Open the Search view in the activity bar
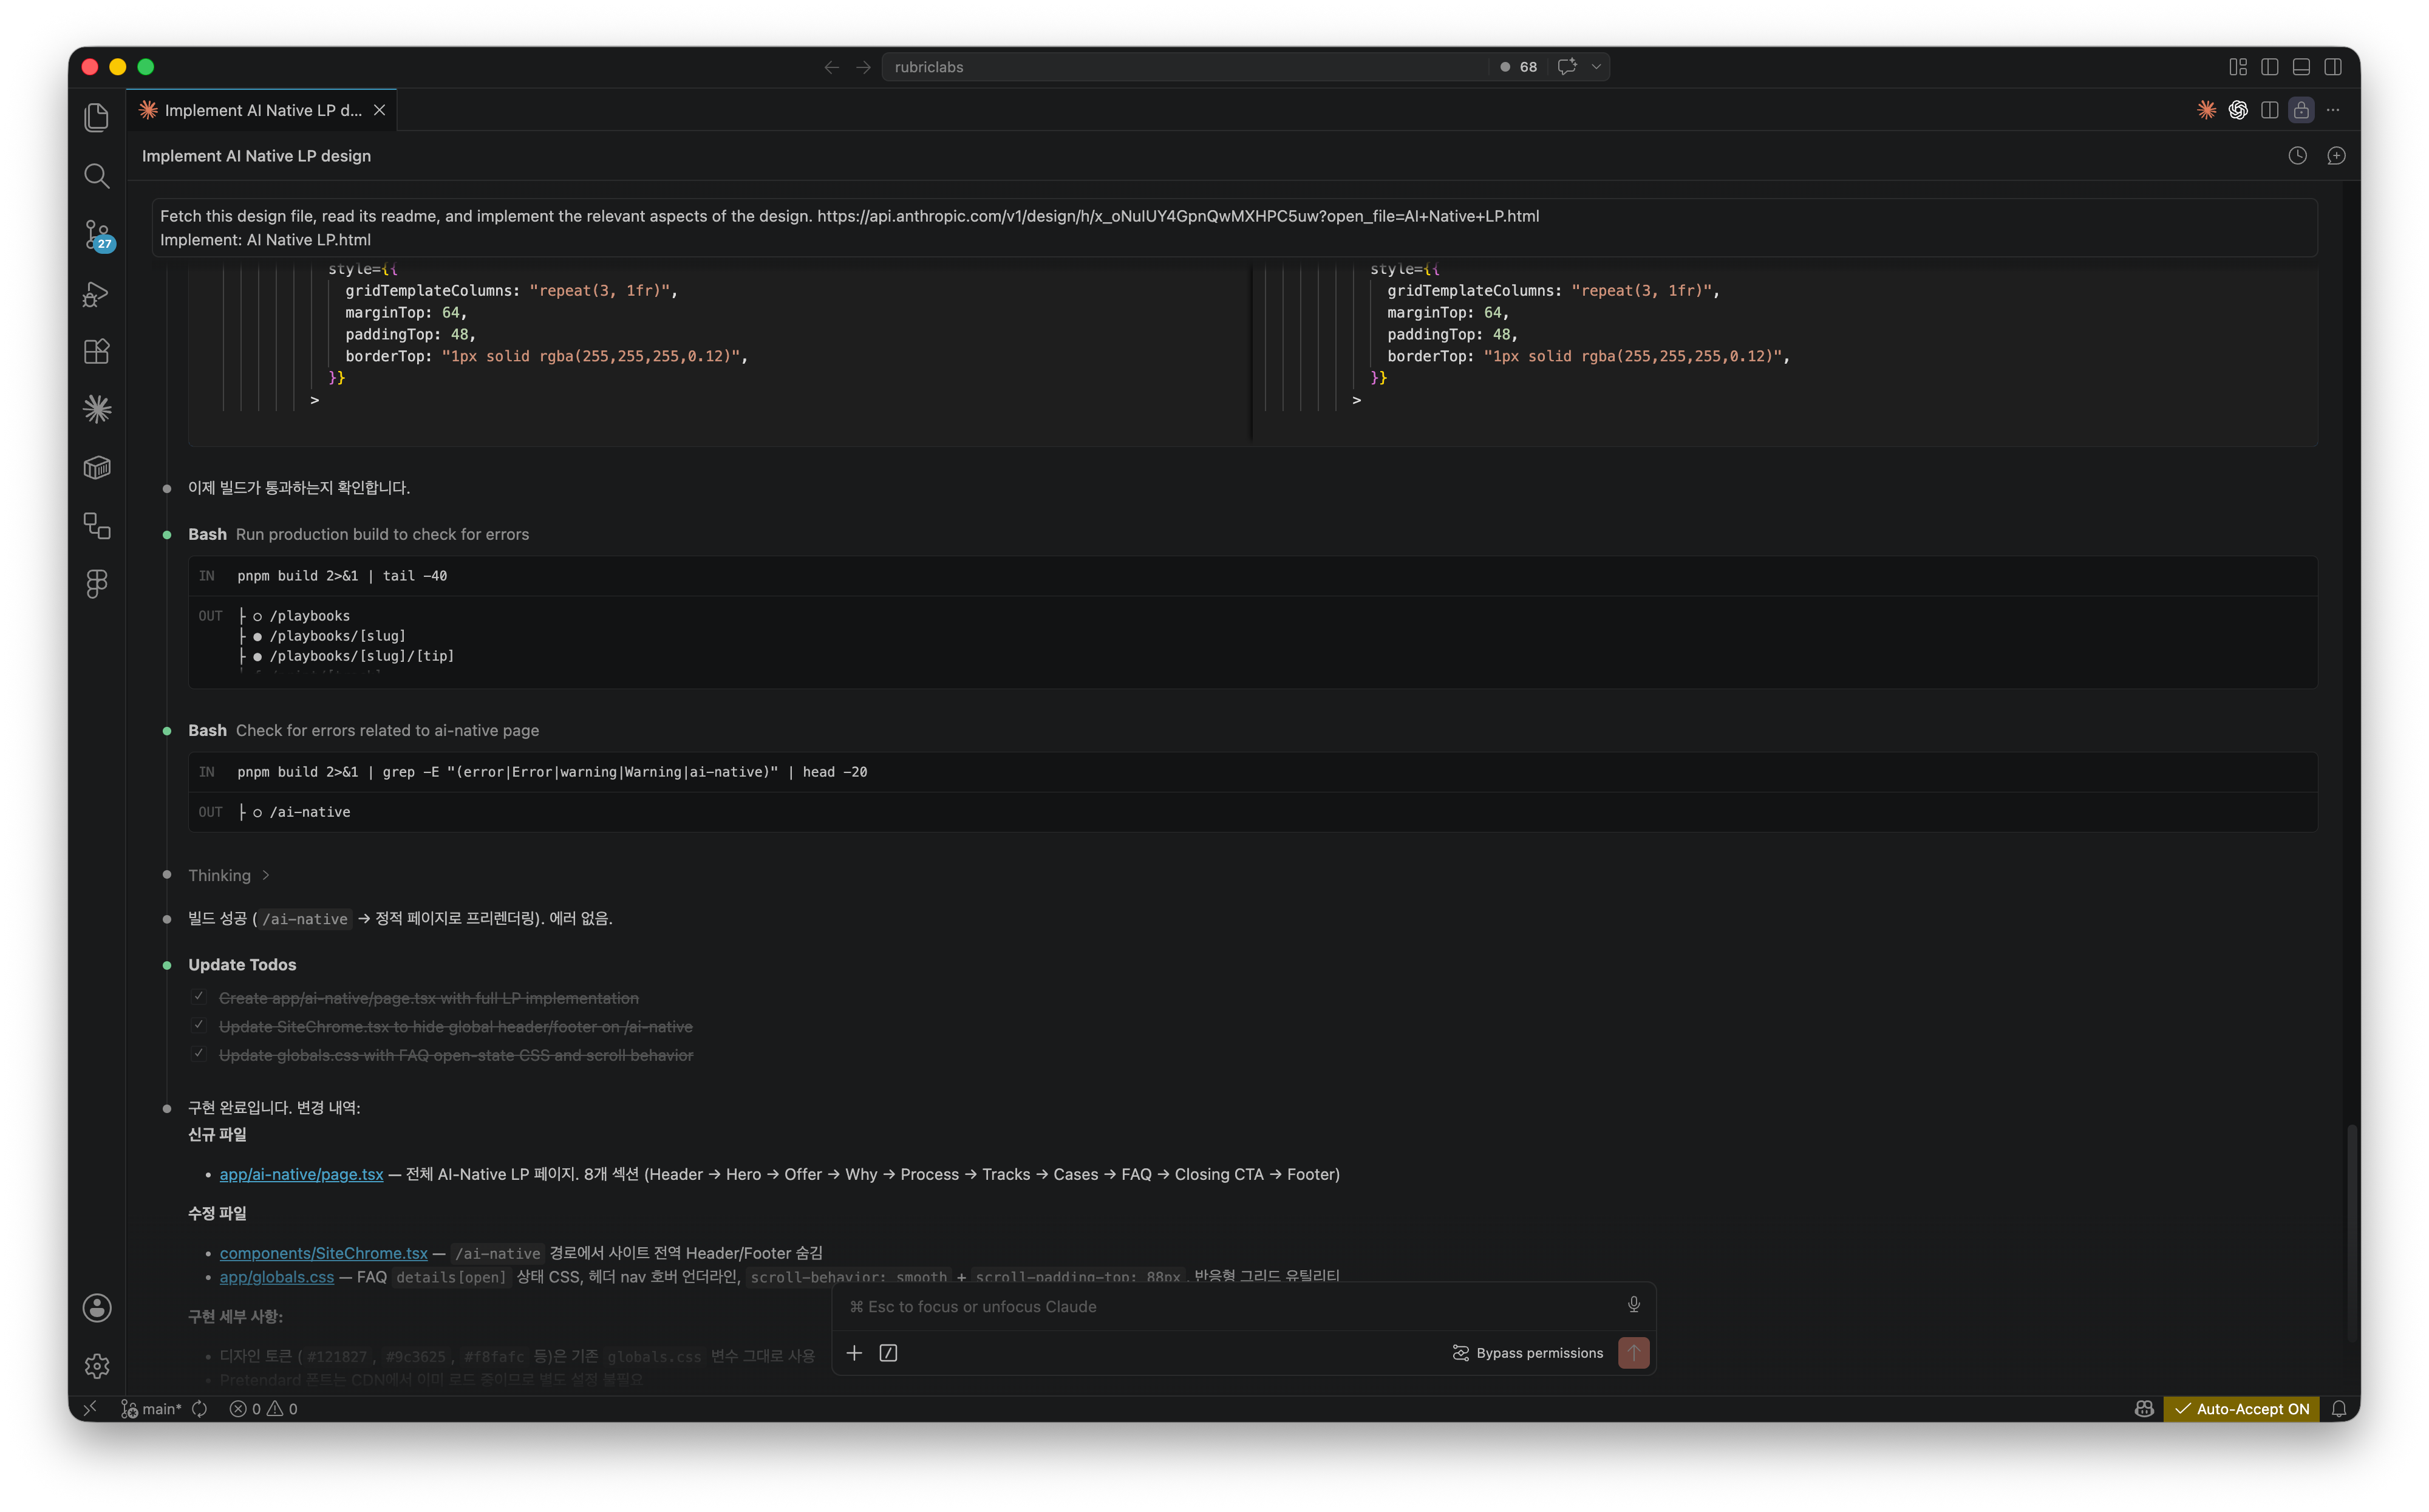This screenshot has height=1512, width=2429. click(x=97, y=176)
